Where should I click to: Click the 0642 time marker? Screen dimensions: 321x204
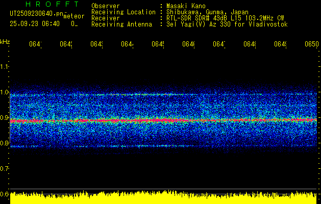[66, 44]
